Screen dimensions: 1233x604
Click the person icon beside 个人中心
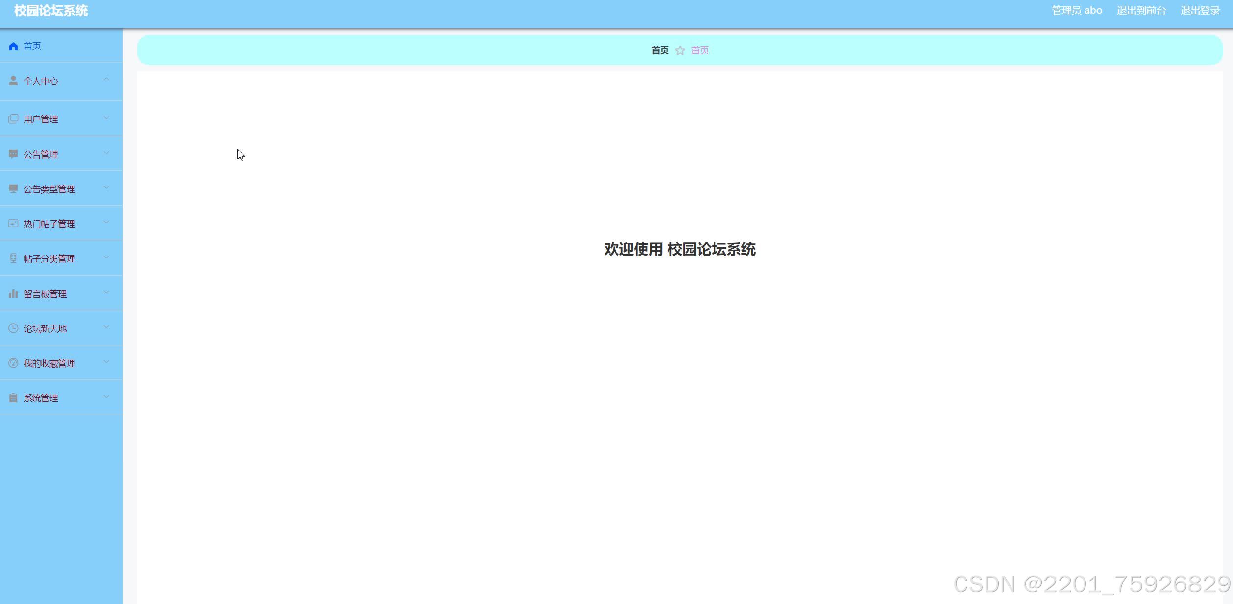(13, 81)
